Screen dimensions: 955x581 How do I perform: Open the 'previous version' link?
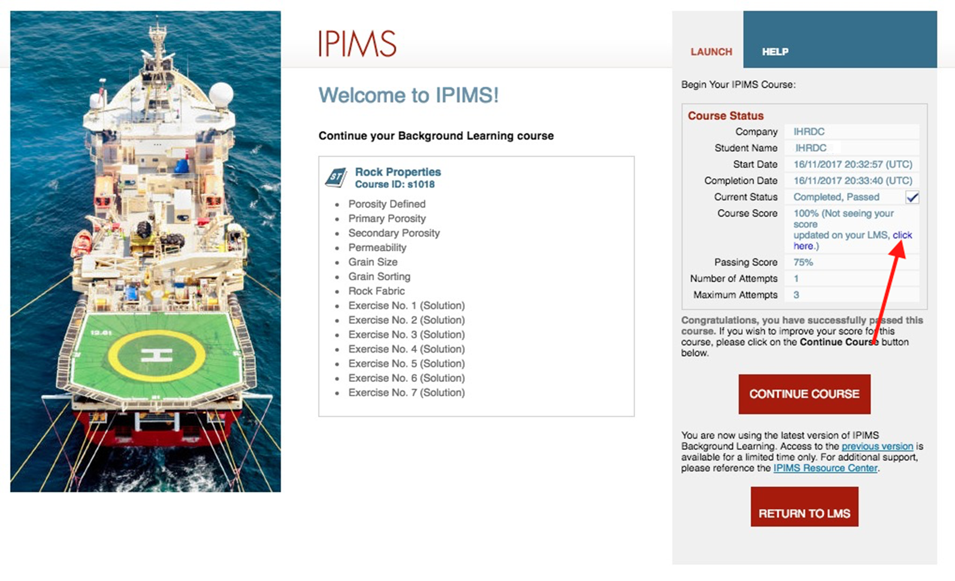tap(877, 446)
